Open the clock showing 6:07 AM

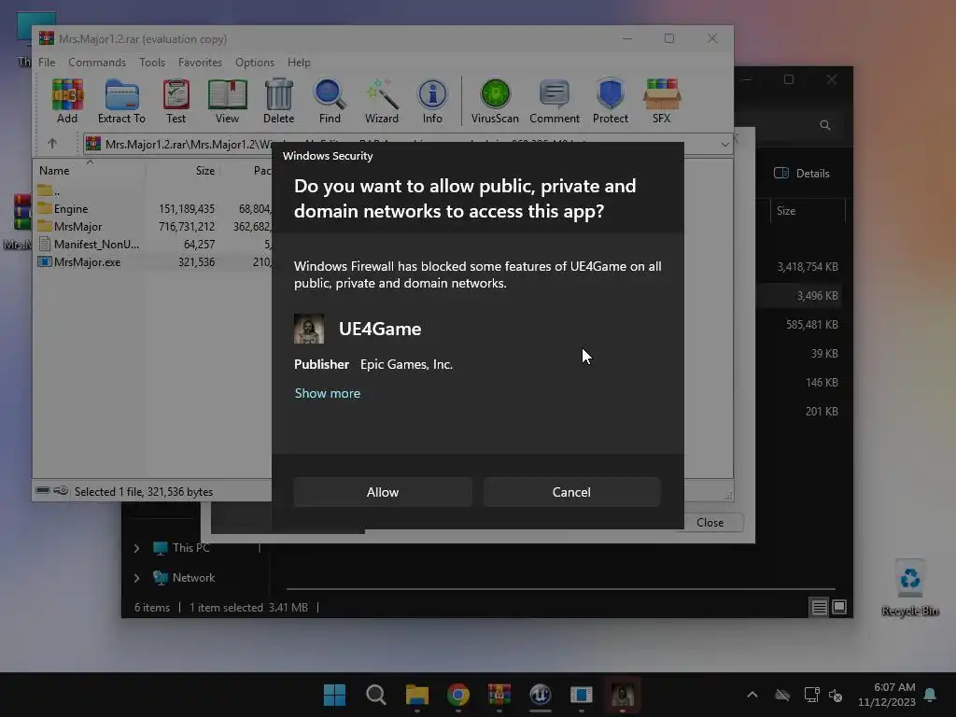(887, 695)
